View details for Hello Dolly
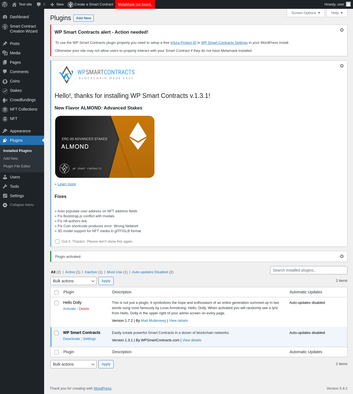Viewport: 353px width, 394px height. [x=178, y=321]
